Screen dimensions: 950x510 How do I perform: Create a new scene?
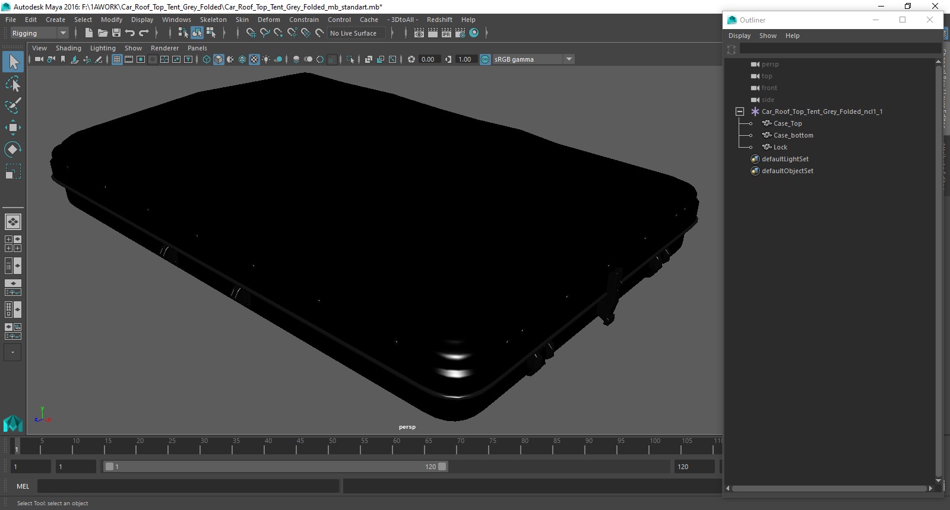point(89,33)
